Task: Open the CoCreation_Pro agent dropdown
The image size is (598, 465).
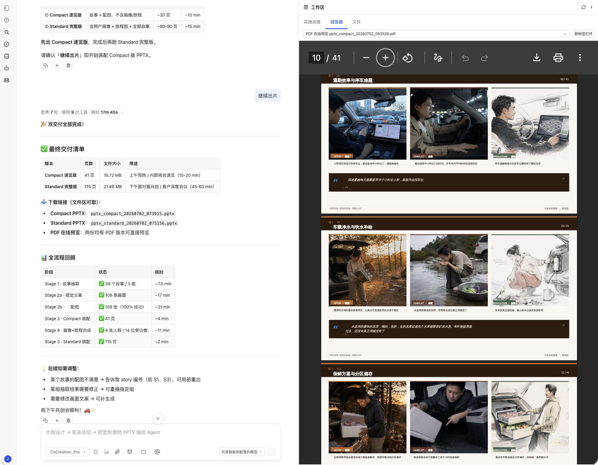Action: coord(68,452)
